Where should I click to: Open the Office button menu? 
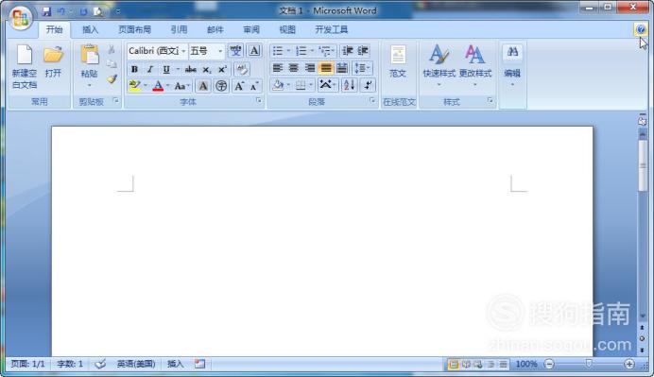pyautogui.click(x=21, y=18)
